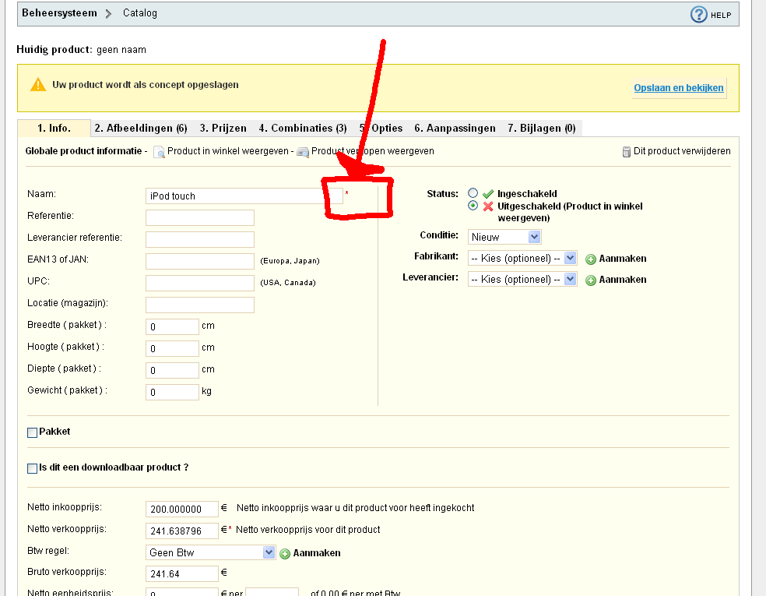This screenshot has width=766, height=596.
Task: Click the product in shop preview icon
Action: tap(159, 152)
